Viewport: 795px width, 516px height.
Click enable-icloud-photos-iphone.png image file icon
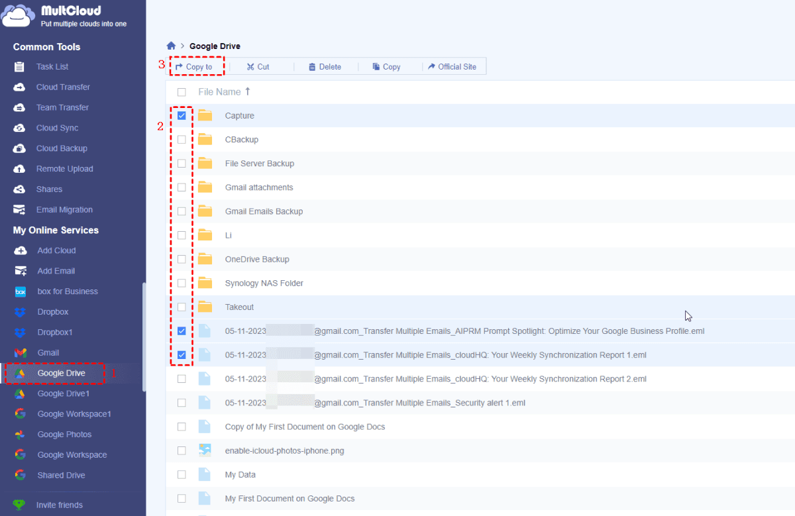click(x=205, y=450)
